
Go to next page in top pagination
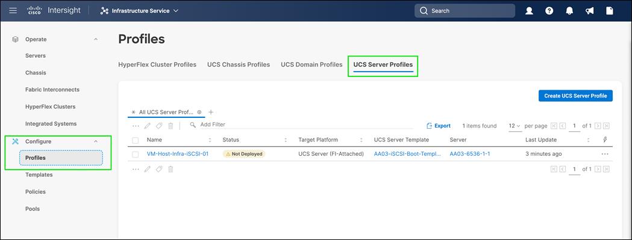[x=598, y=126]
